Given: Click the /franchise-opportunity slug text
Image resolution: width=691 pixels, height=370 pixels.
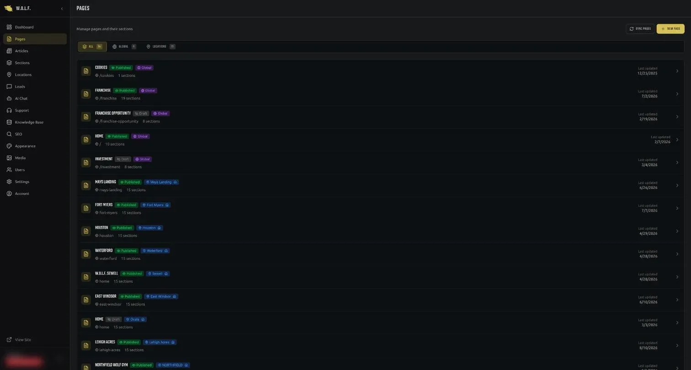Looking at the screenshot, I should 119,121.
